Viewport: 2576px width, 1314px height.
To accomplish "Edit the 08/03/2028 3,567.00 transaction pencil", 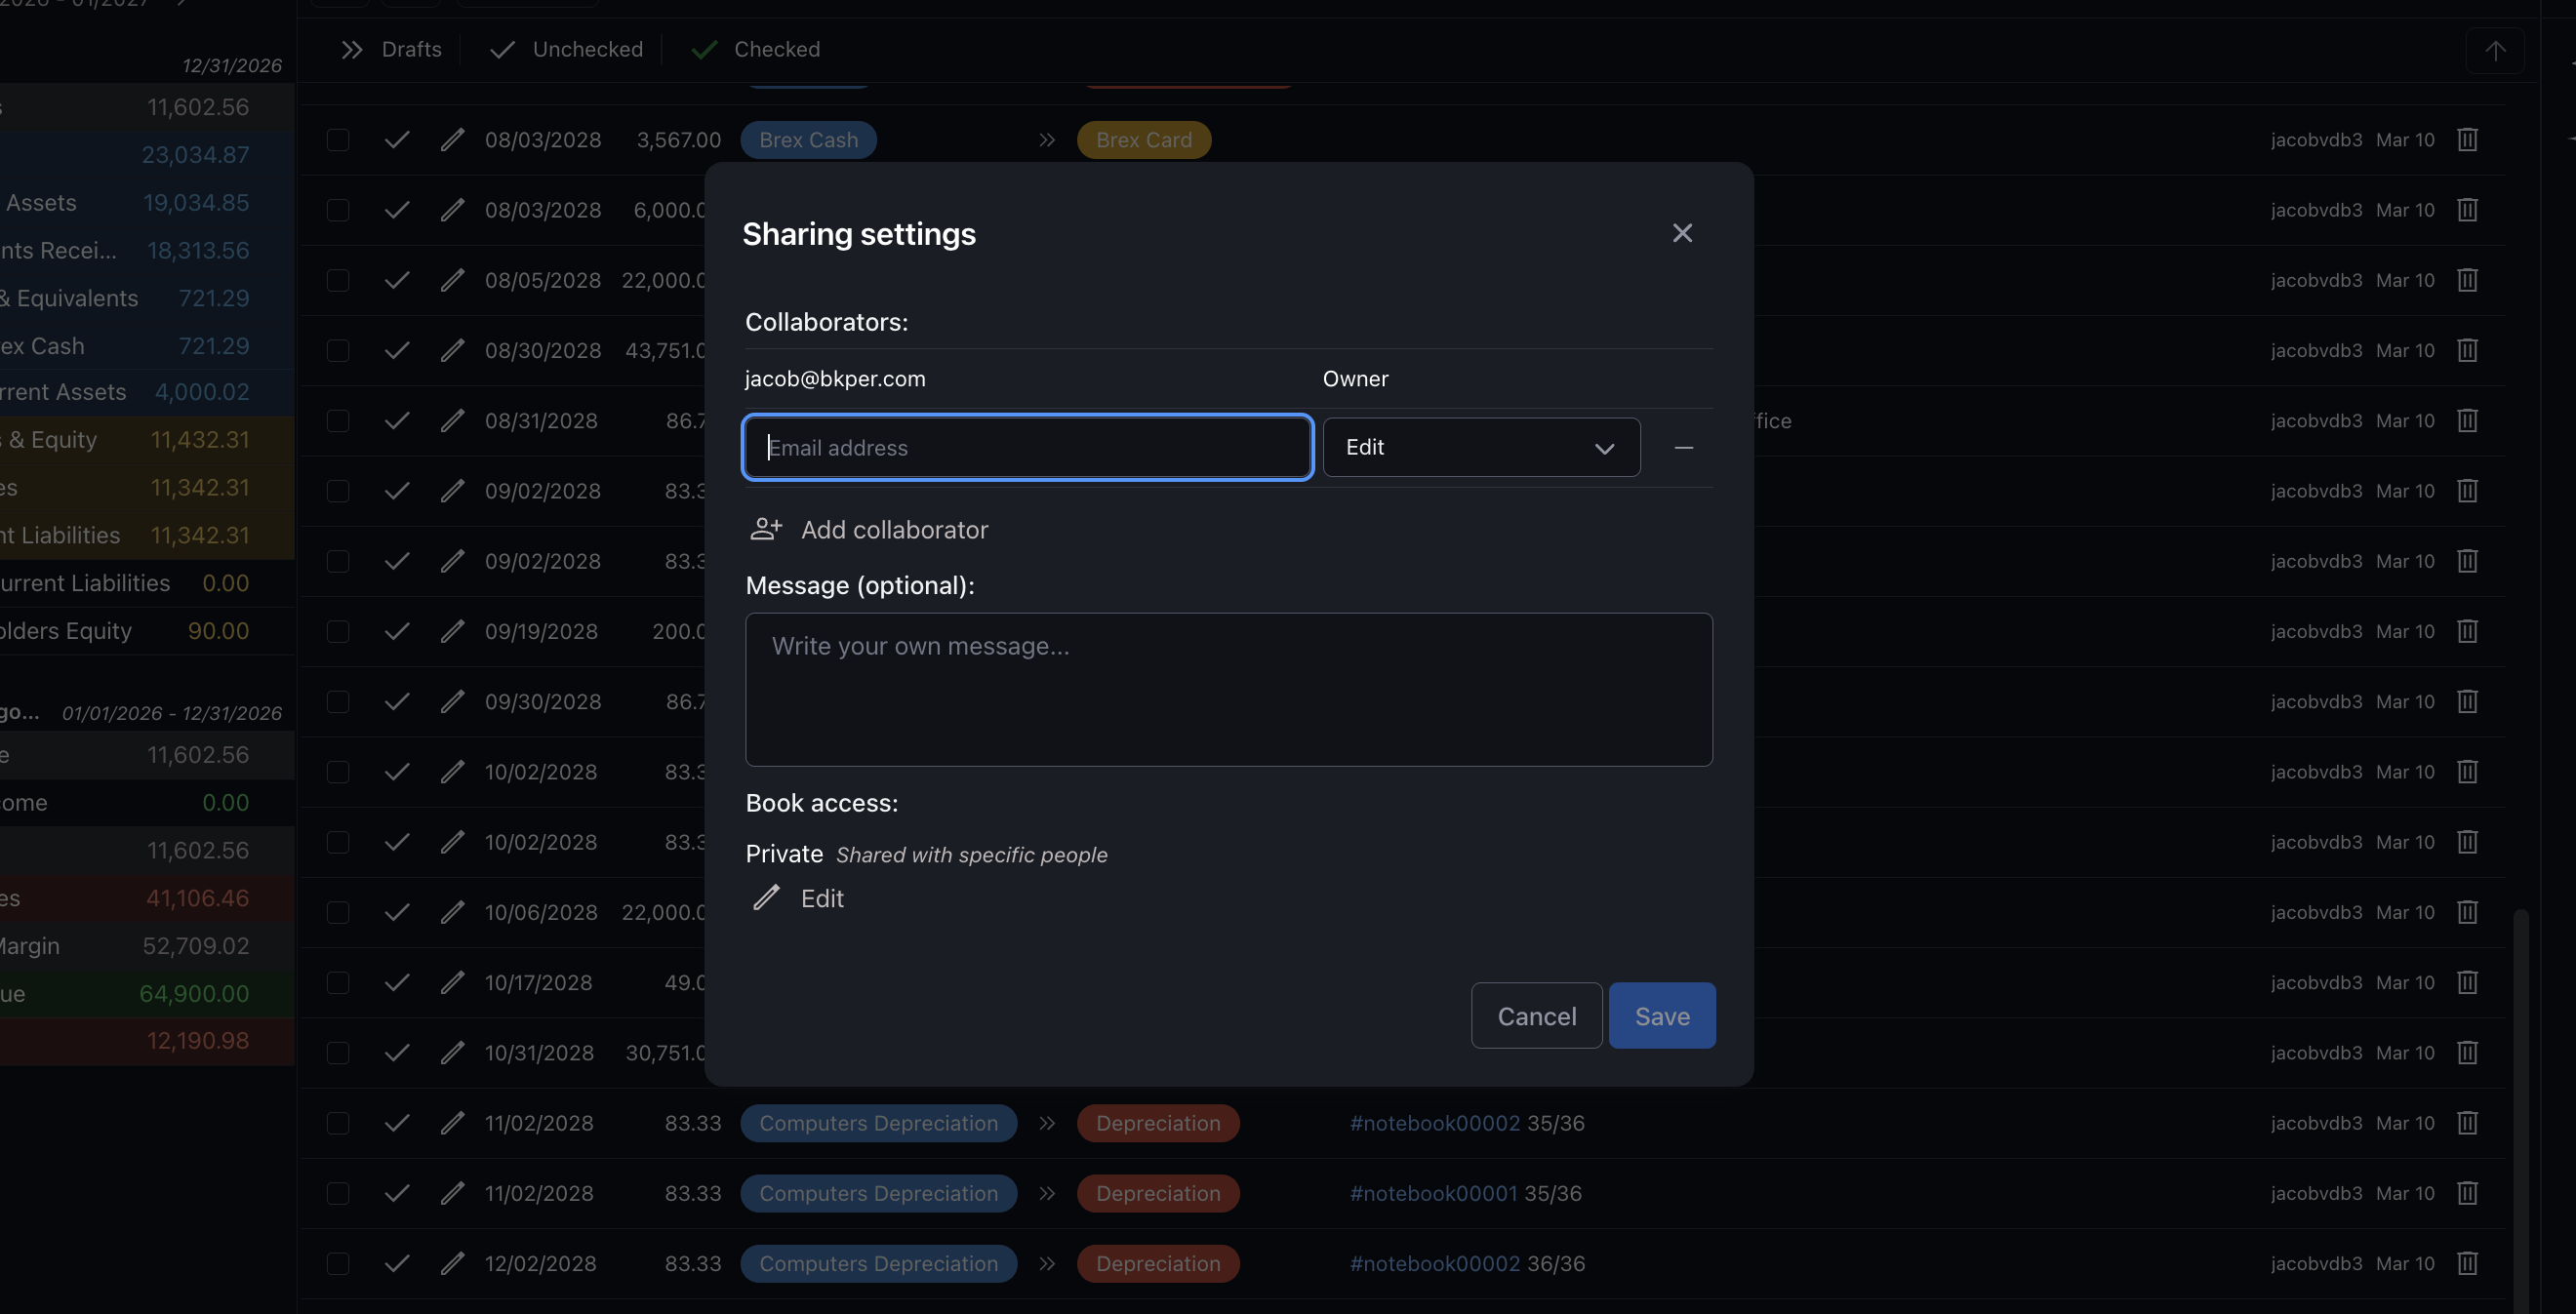I will 453,140.
